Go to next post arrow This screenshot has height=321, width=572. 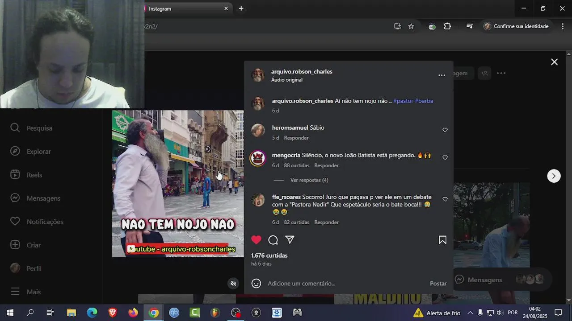(554, 176)
